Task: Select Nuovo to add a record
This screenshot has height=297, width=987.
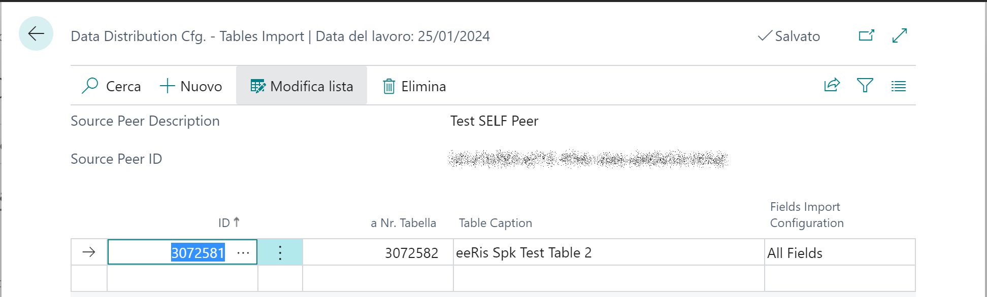Action: 191,86
